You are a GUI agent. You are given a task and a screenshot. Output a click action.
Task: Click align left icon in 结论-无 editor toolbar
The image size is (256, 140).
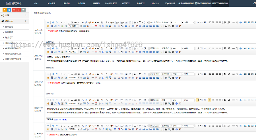(x=210, y=22)
